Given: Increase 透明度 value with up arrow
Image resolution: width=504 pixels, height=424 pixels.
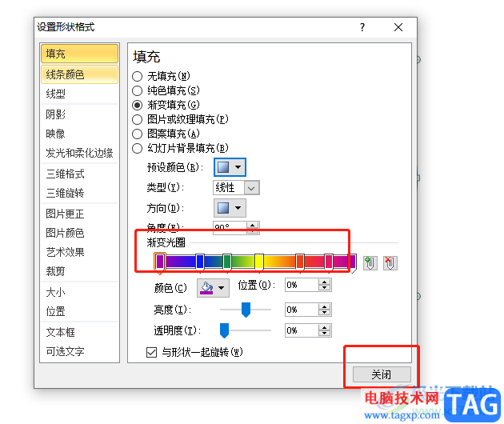Looking at the screenshot, I should point(325,327).
